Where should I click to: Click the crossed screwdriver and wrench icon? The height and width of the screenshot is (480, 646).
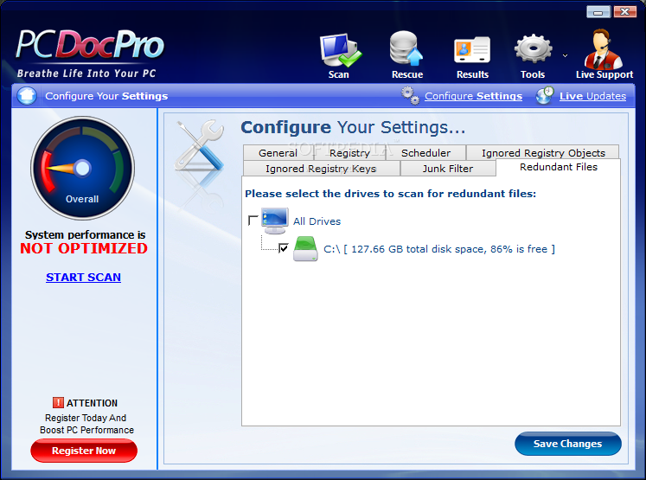click(x=199, y=145)
